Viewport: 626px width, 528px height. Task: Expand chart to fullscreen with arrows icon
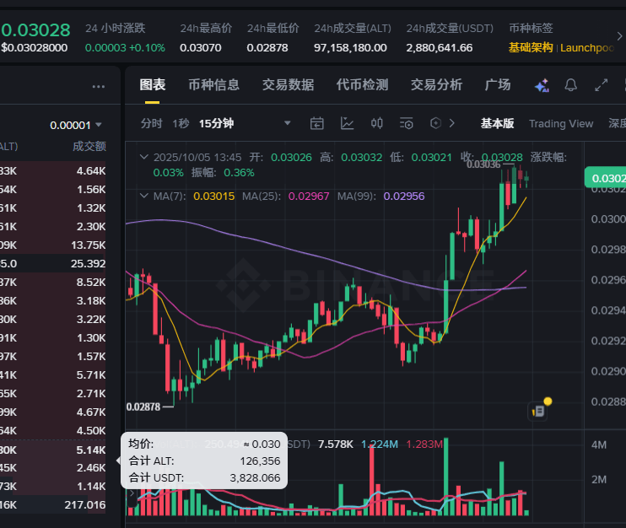tap(601, 84)
